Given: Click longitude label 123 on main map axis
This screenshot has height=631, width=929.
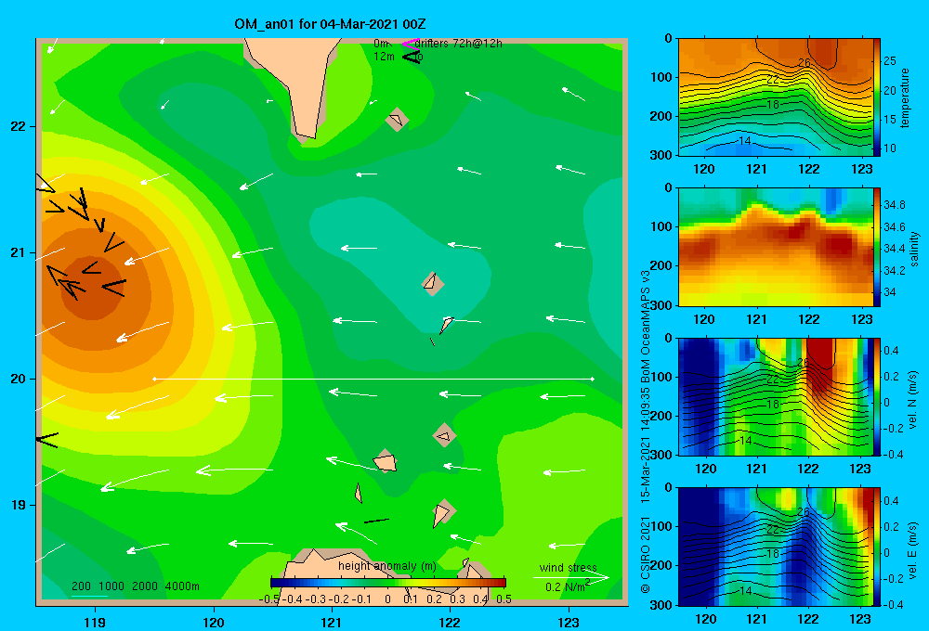Looking at the screenshot, I should [x=569, y=622].
